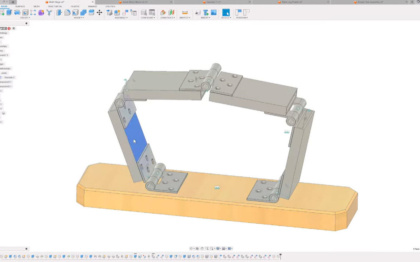The height and width of the screenshot is (262, 420).
Task: Open the Gearbox document tab
Action: (213, 2)
